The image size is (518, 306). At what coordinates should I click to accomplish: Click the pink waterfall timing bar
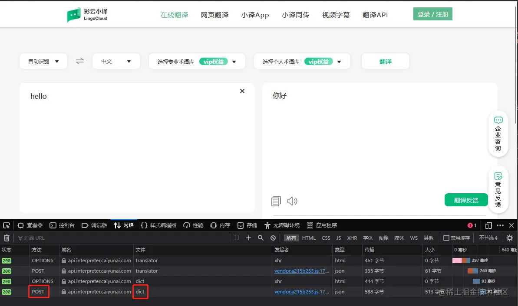(456, 260)
